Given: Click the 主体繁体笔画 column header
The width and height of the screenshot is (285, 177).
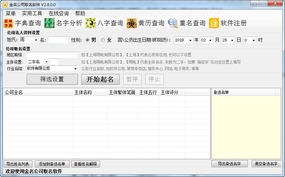Looking at the screenshot, I should click(x=122, y=93).
